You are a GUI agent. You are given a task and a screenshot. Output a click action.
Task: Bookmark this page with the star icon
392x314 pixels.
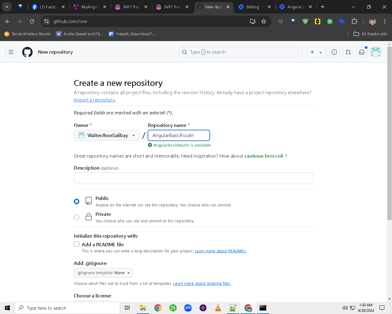[x=264, y=21]
